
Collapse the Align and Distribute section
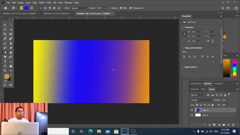pos(183,48)
